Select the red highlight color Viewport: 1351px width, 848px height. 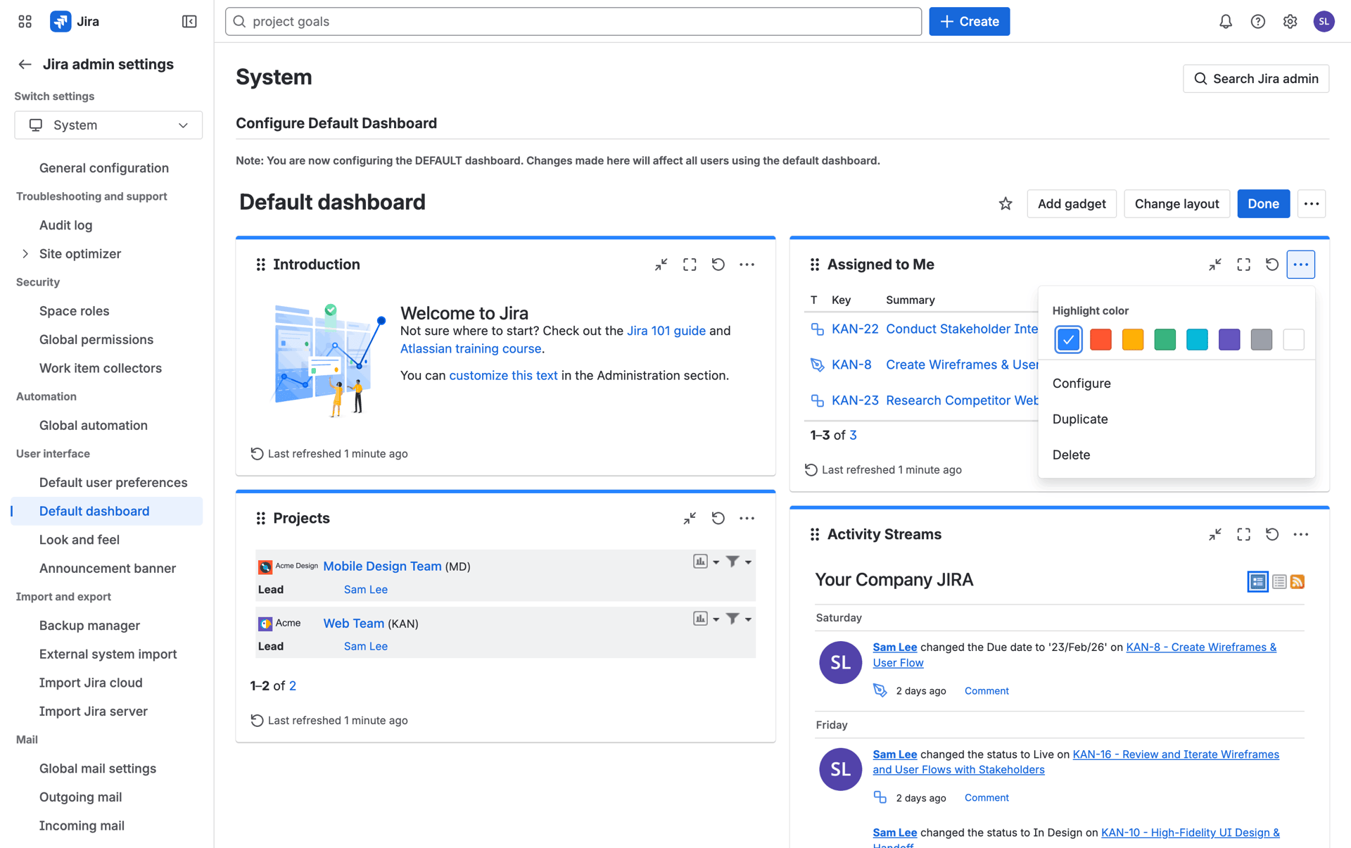coord(1101,340)
